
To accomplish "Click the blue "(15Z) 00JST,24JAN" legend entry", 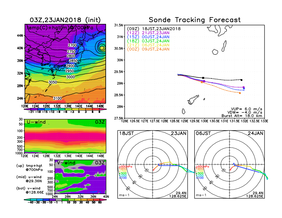I will 148,37.
